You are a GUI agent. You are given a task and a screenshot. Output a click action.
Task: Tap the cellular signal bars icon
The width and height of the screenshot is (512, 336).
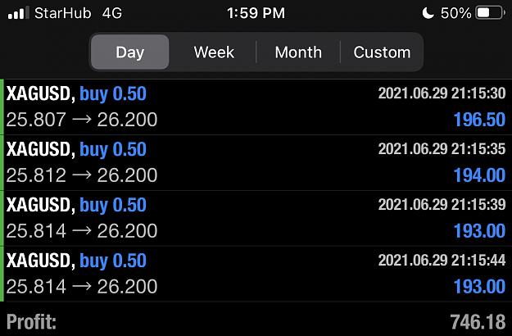(18, 13)
